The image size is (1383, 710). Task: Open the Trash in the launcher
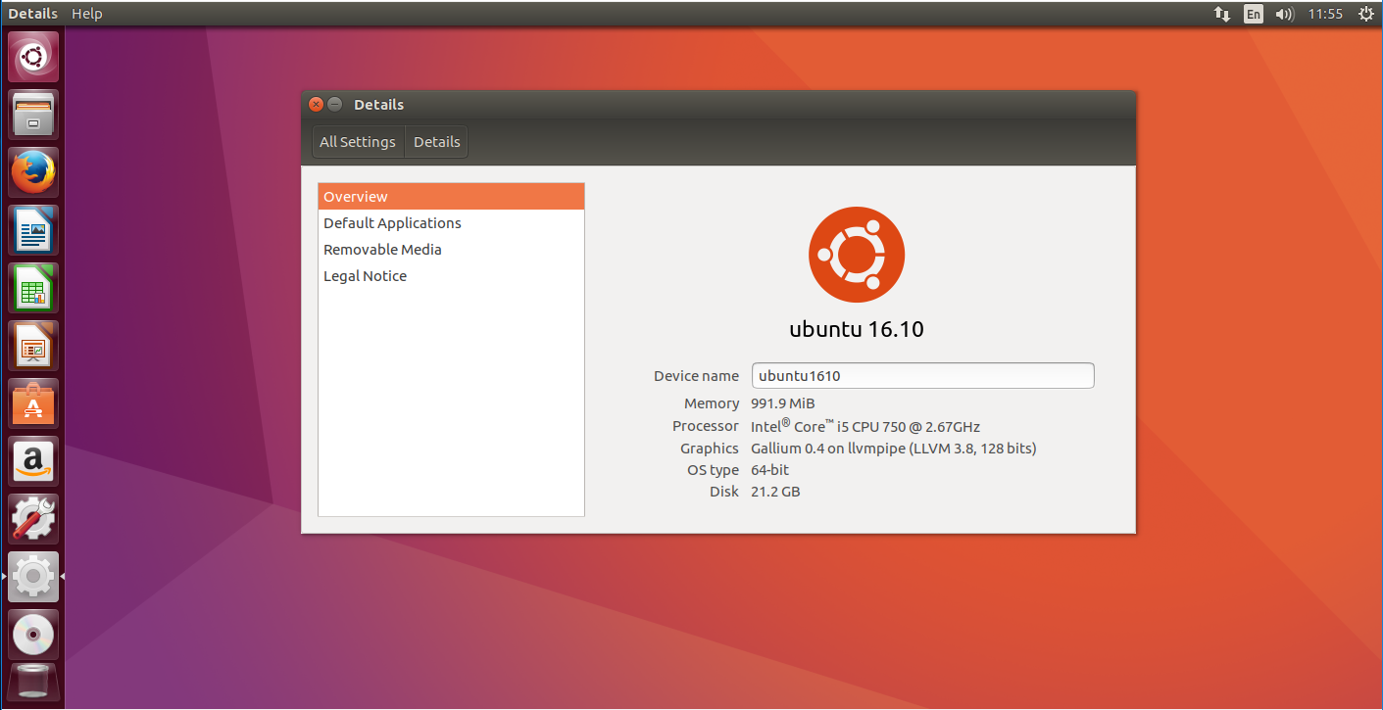click(x=33, y=685)
